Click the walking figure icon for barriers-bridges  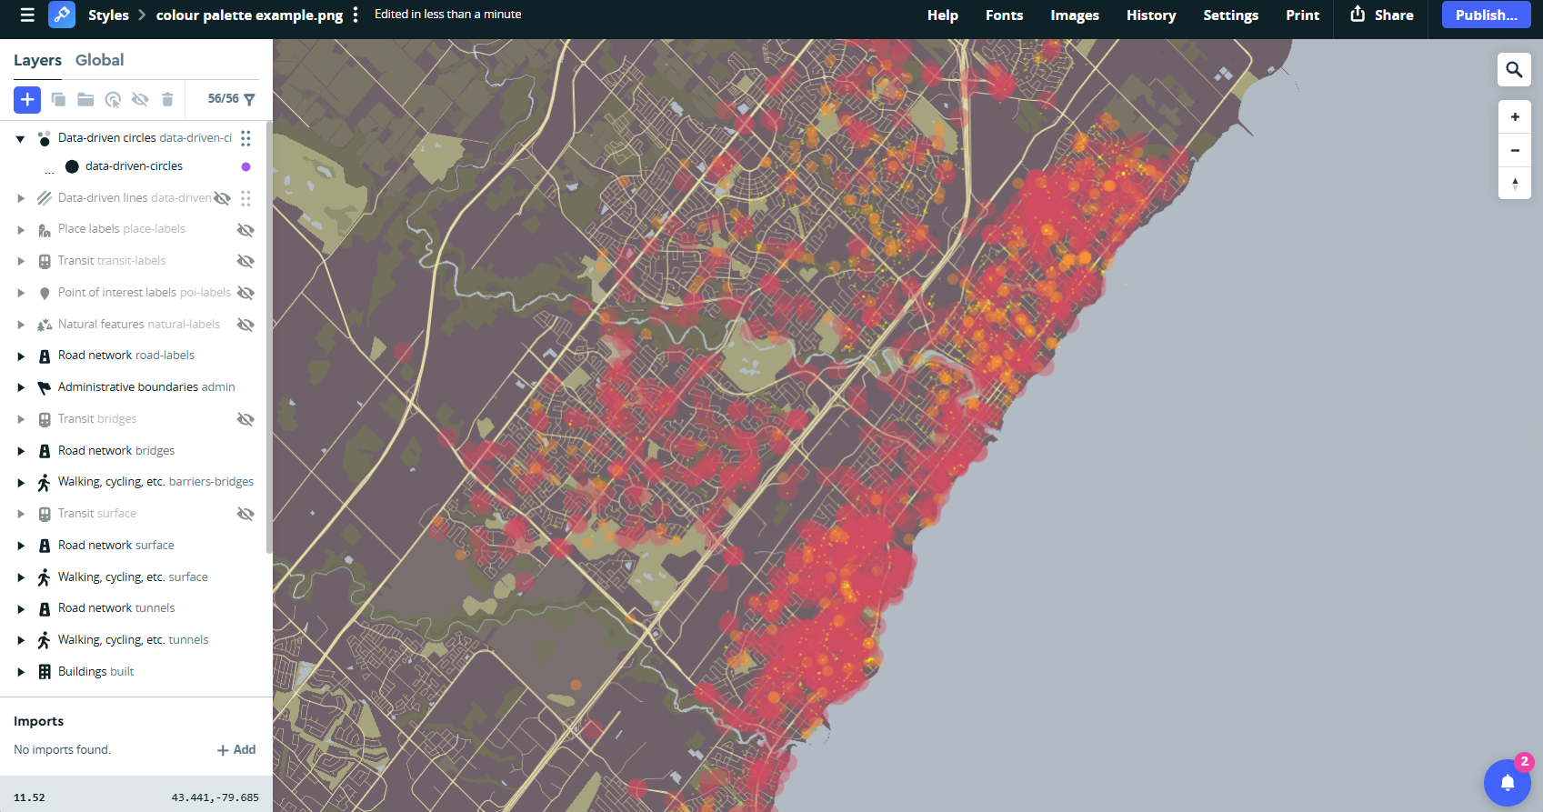pyautogui.click(x=45, y=482)
